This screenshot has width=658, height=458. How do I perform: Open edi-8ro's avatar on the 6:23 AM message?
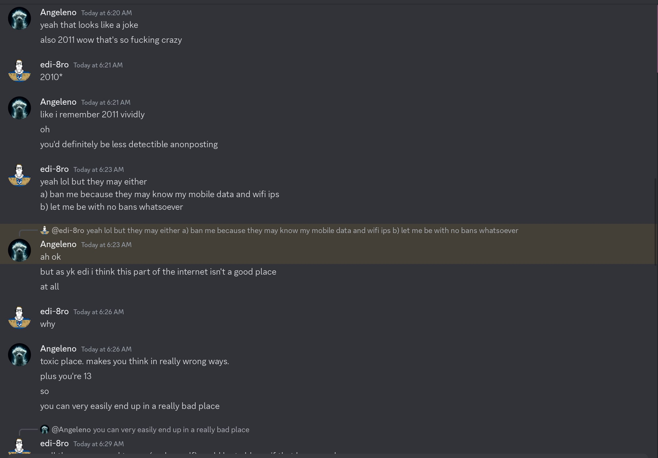click(19, 175)
